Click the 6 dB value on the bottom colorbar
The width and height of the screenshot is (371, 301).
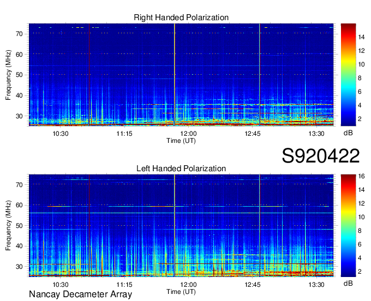tap(360, 244)
